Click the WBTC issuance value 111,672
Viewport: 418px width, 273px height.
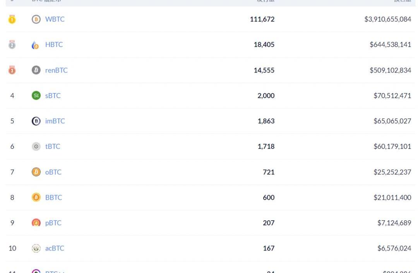[262, 19]
